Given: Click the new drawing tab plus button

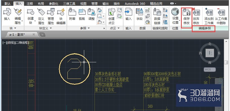Looking at the screenshot, I should click(42, 34).
